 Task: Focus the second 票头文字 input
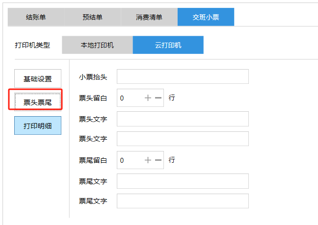tap(183, 139)
